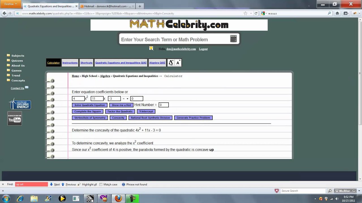
Task: Click the Firefox back arrow button
Action: click(4, 13)
